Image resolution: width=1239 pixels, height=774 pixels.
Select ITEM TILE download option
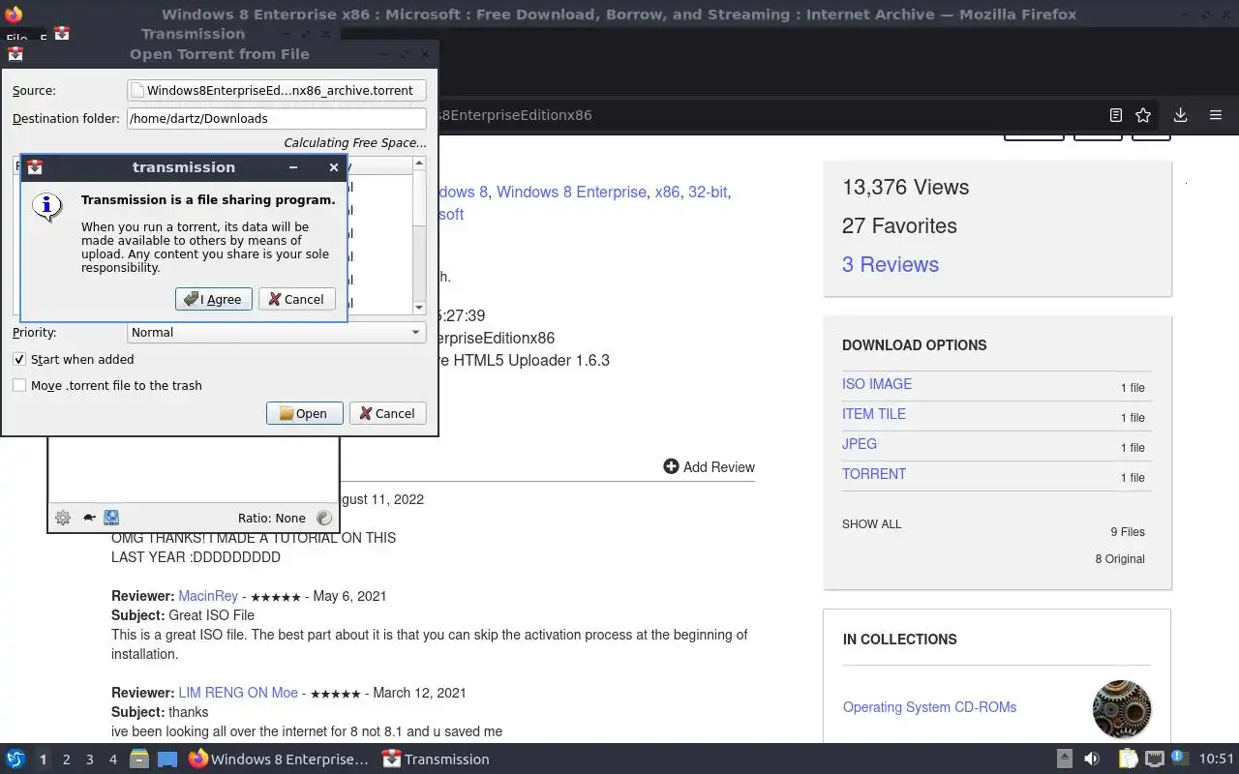point(874,414)
